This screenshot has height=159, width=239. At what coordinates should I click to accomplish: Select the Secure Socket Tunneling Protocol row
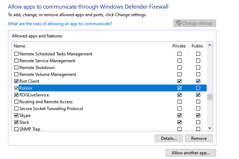click(51, 109)
